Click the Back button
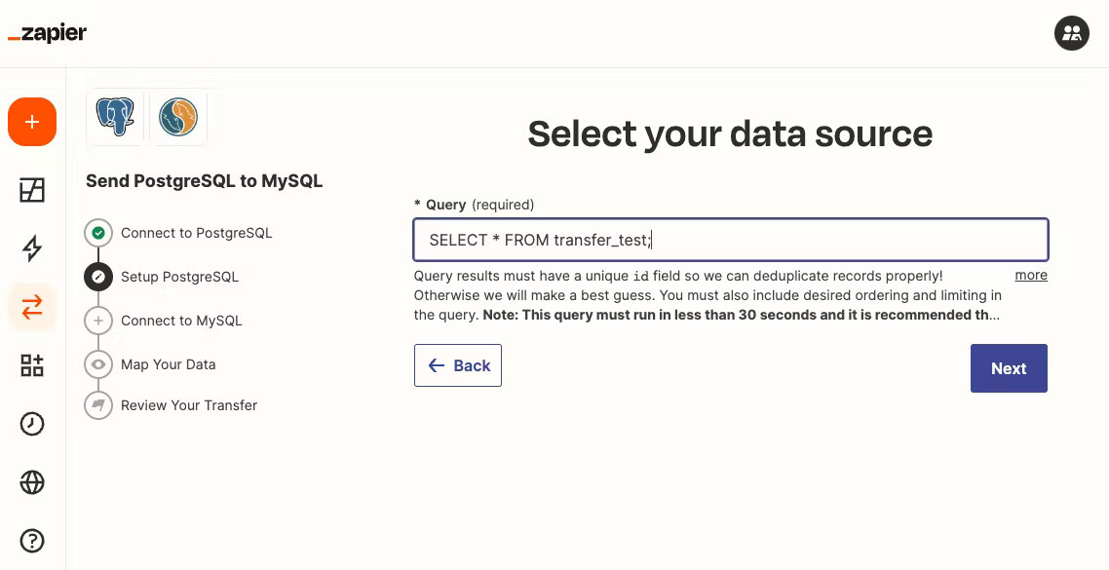The height and width of the screenshot is (570, 1109). tap(458, 365)
